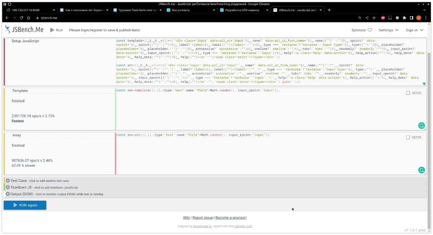Open the Settings dropdown menu
The height and width of the screenshot is (235, 433).
389,30
